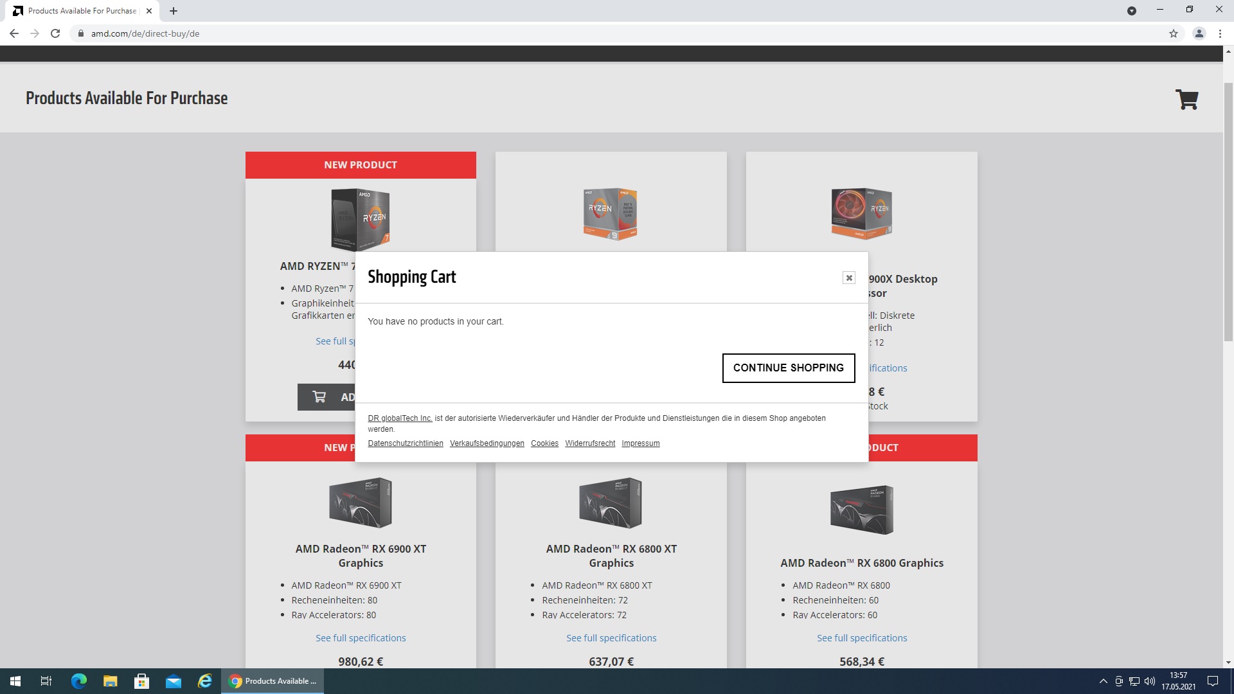This screenshot has height=694, width=1234.
Task: Launch Microsoft Edge from taskbar
Action: coord(78,681)
